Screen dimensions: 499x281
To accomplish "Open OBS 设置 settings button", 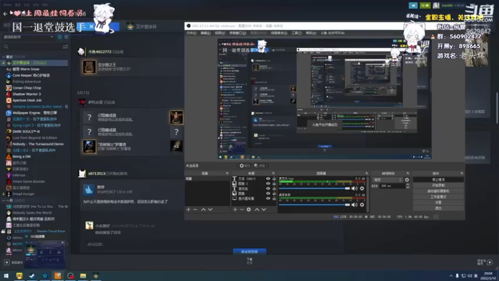I will [x=438, y=202].
